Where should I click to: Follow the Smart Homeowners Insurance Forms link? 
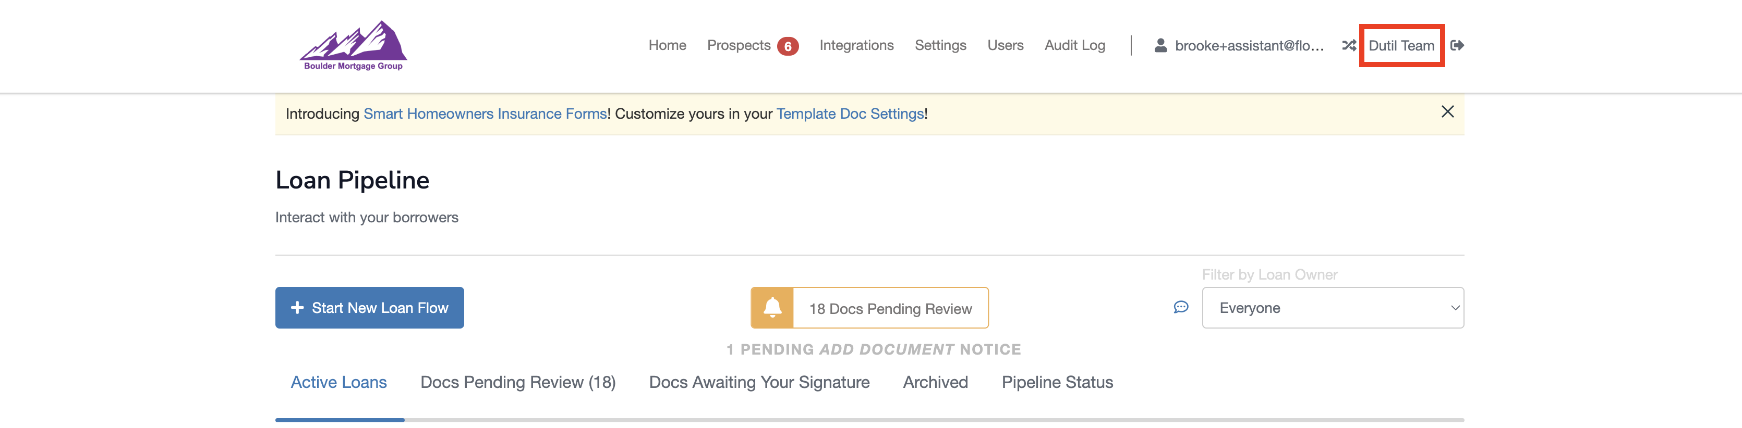[485, 114]
